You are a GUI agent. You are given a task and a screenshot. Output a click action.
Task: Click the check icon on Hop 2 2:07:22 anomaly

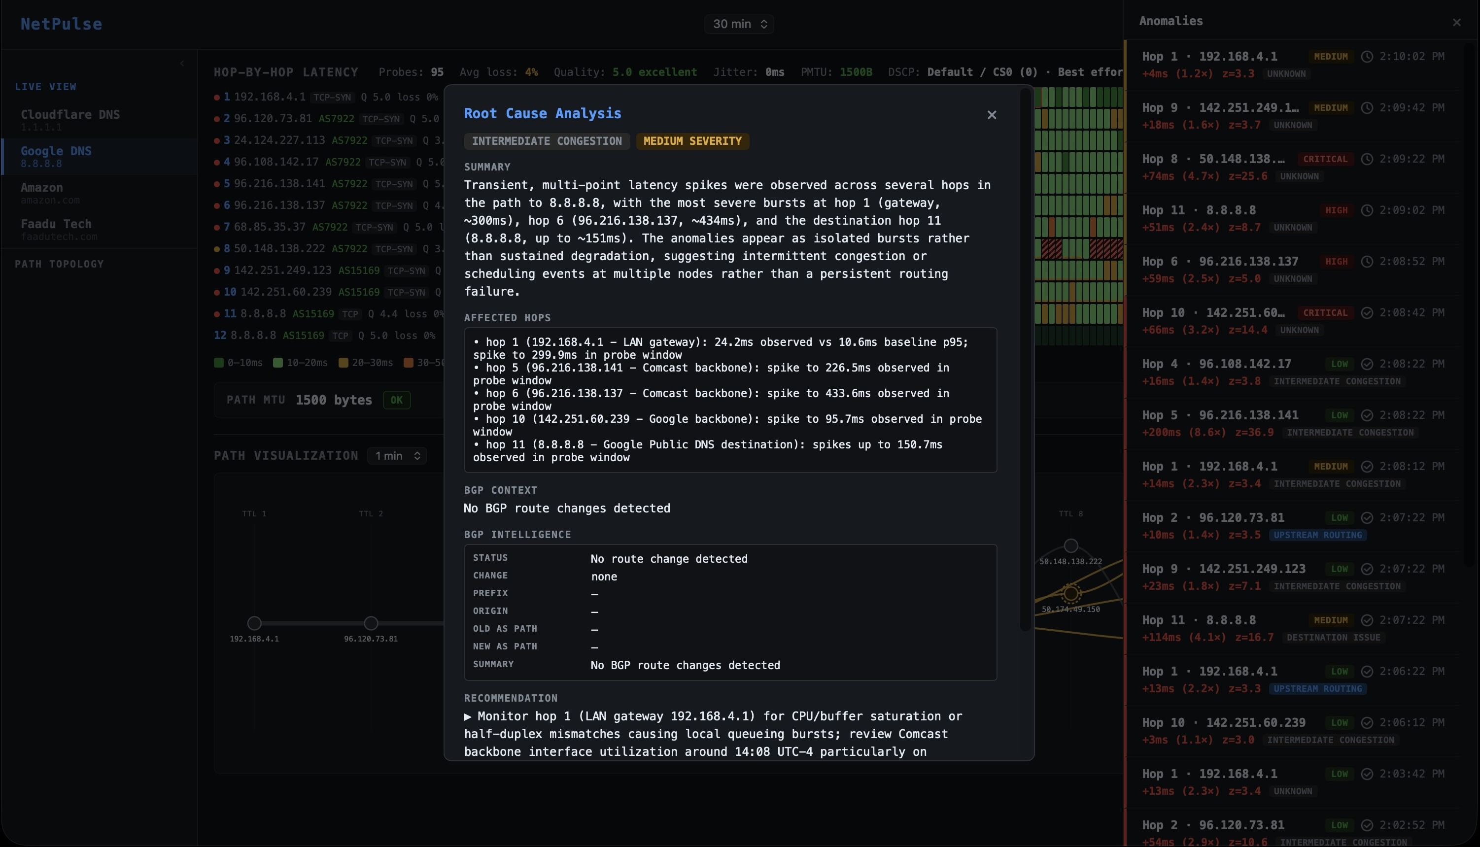coord(1367,517)
